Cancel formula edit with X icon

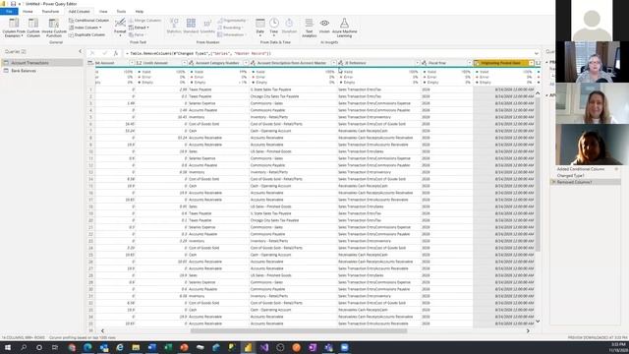(x=92, y=53)
